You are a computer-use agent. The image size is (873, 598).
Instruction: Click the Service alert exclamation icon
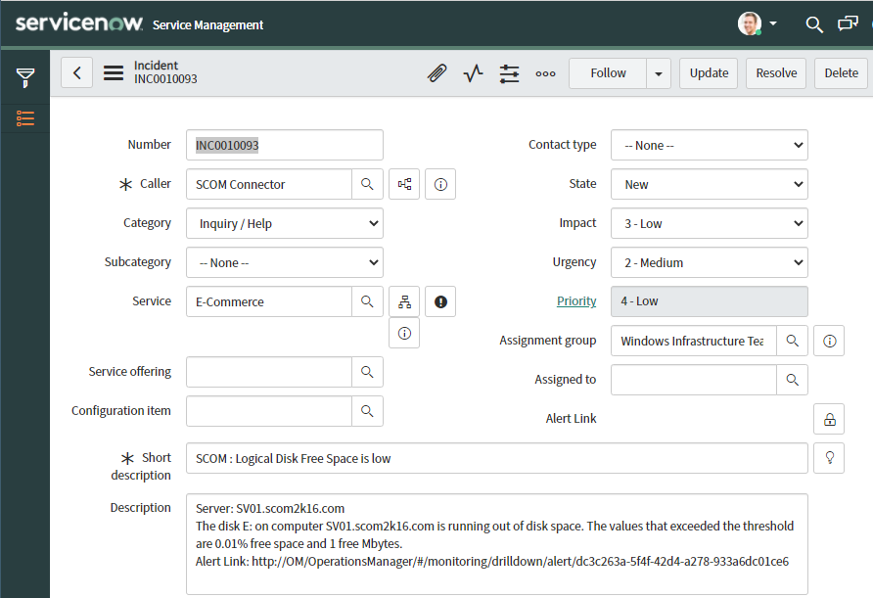coord(440,301)
